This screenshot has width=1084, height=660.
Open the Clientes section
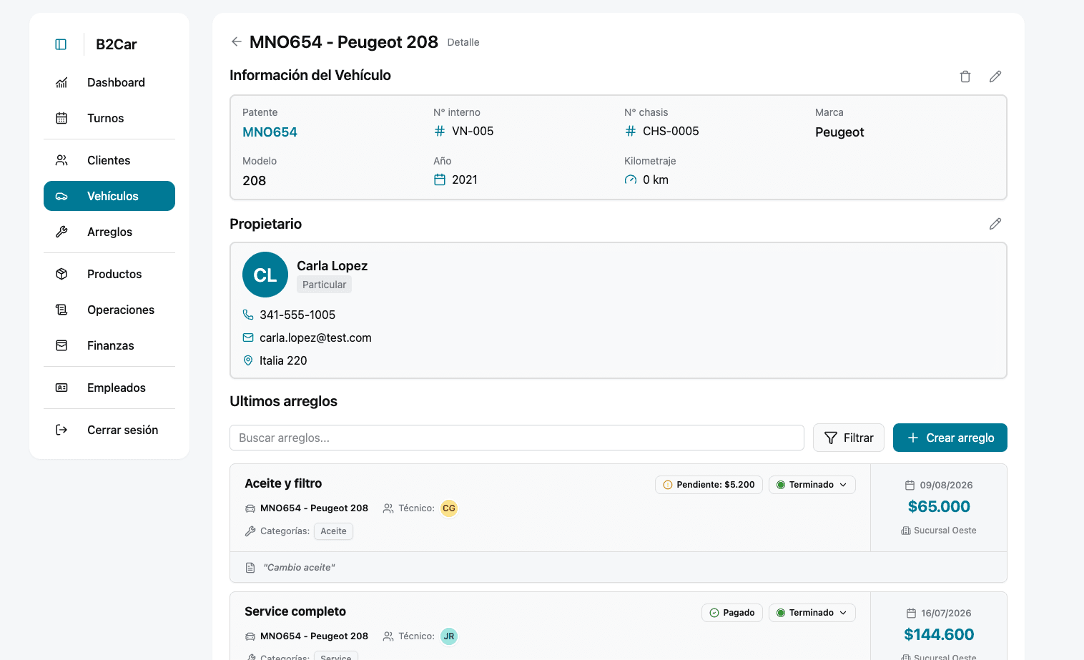[109, 160]
